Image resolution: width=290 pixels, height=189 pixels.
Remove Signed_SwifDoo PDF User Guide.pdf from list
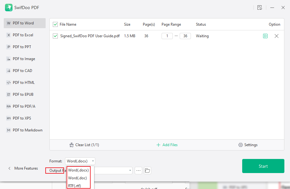click(277, 36)
